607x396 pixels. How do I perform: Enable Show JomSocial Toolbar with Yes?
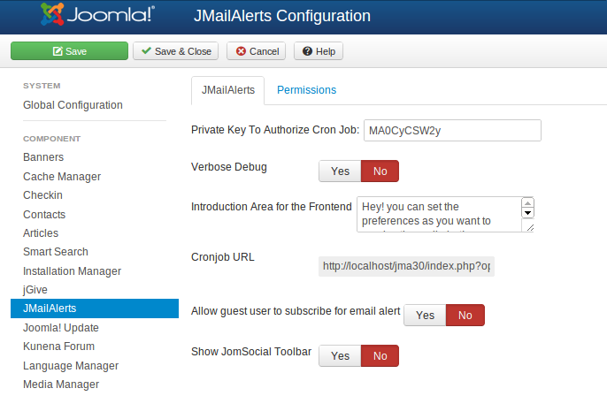(x=340, y=356)
